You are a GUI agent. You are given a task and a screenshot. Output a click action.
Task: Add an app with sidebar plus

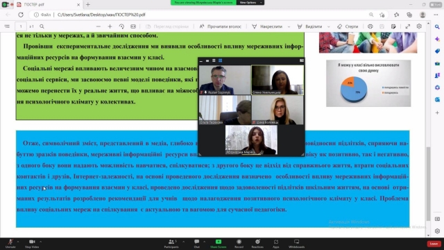[x=437, y=112]
